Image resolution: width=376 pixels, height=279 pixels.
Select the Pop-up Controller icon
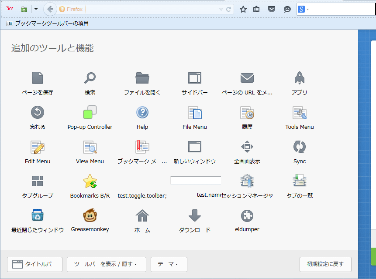click(x=90, y=112)
